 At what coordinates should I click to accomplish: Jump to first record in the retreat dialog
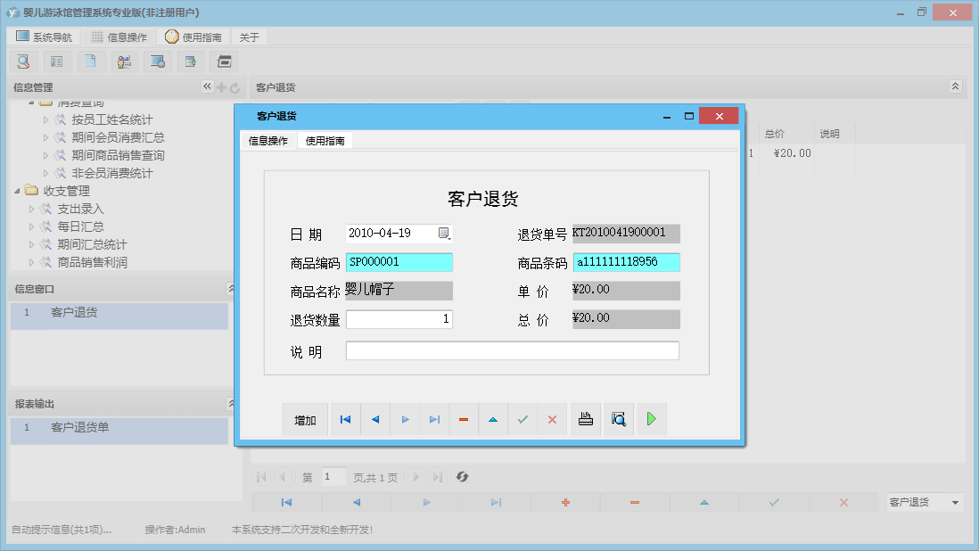(345, 419)
